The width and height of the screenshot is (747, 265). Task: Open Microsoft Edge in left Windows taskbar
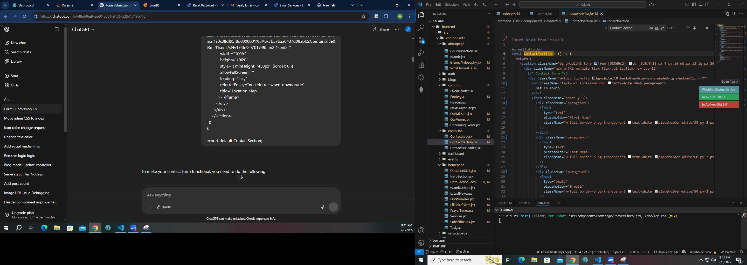point(44,228)
